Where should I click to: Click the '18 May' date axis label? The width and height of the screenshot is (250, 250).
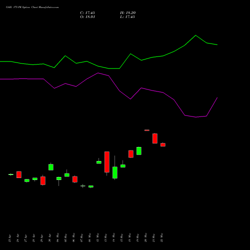click(129, 237)
